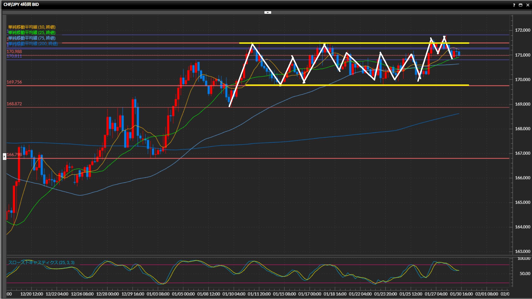This screenshot has width=532, height=299.
Task: Click the 172.000 mark on price axis
Action: coord(522,30)
